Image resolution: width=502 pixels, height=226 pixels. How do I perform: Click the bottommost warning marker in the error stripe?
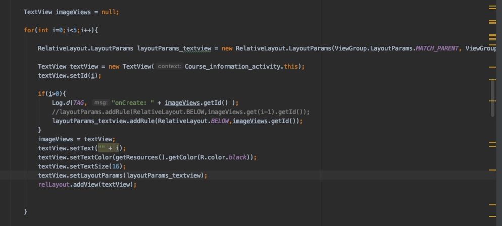click(492, 216)
